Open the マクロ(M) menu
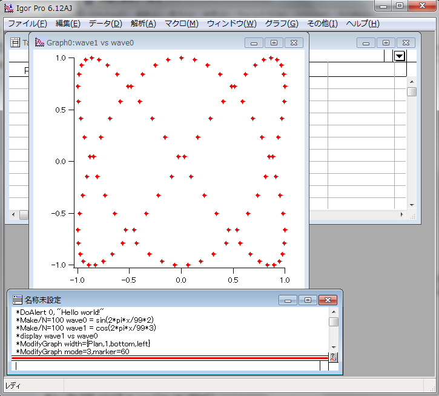 point(181,24)
